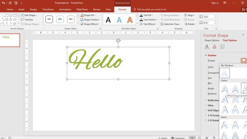This screenshot has height=139, width=247.
Task: Open Ribbon Display Options icon
Action: point(225,3)
